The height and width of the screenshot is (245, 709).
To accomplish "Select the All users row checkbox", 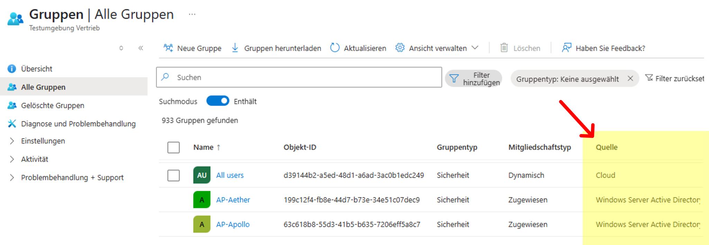I will point(173,175).
